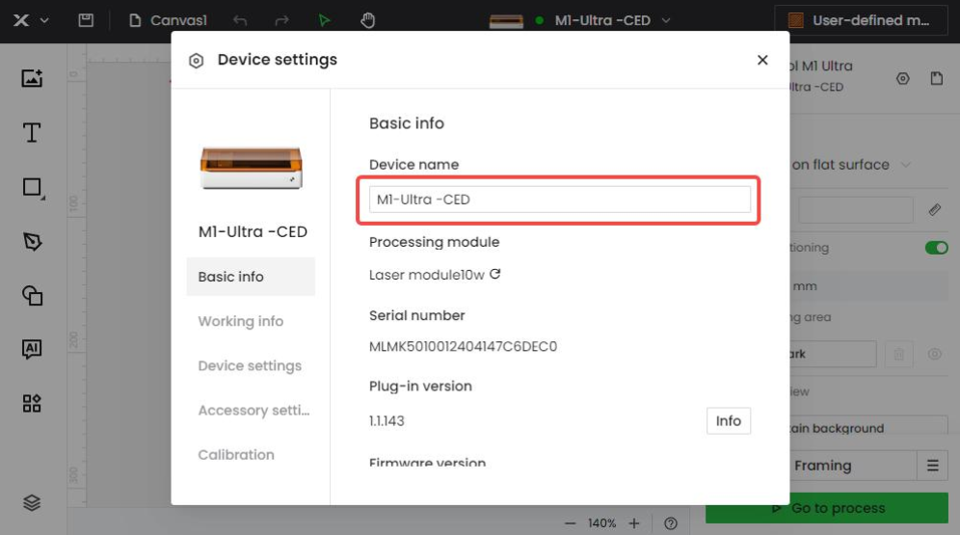Click the Canvas1 file tab
960x535 pixels.
click(168, 21)
